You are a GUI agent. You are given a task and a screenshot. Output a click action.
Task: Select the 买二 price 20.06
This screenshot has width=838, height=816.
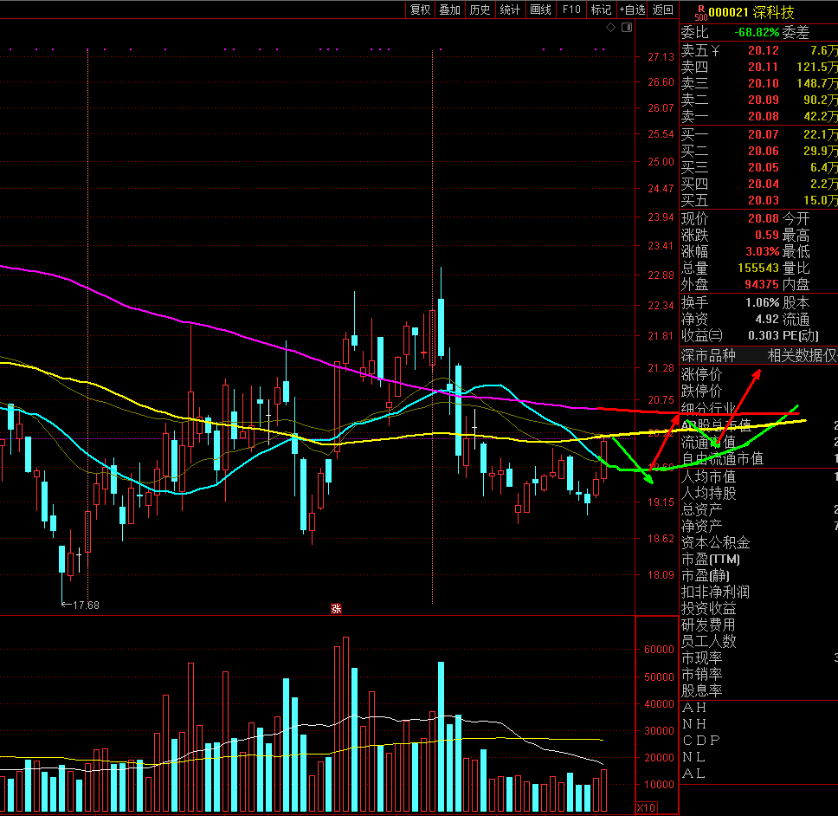tap(764, 151)
